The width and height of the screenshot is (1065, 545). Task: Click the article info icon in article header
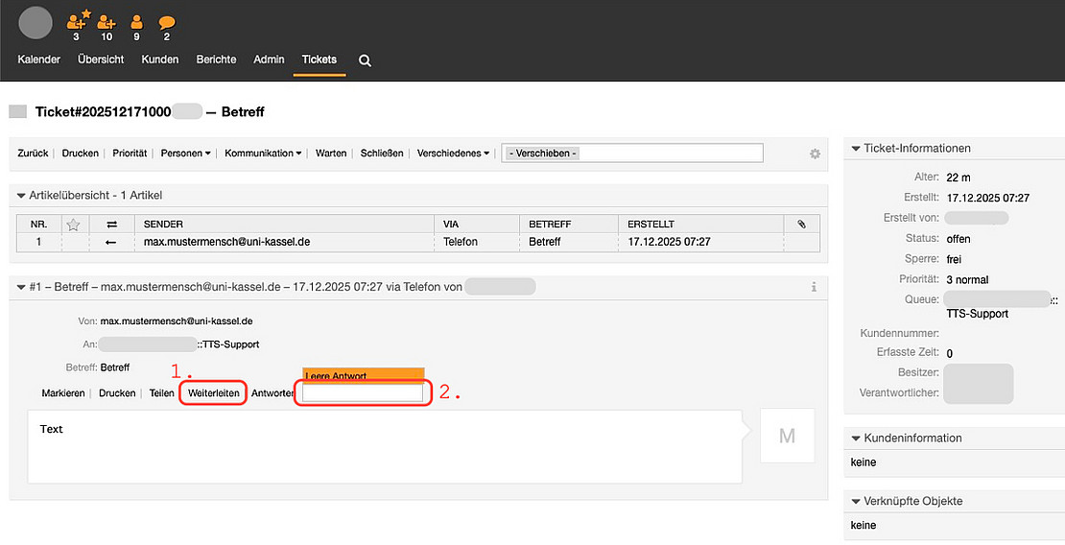pyautogui.click(x=814, y=287)
